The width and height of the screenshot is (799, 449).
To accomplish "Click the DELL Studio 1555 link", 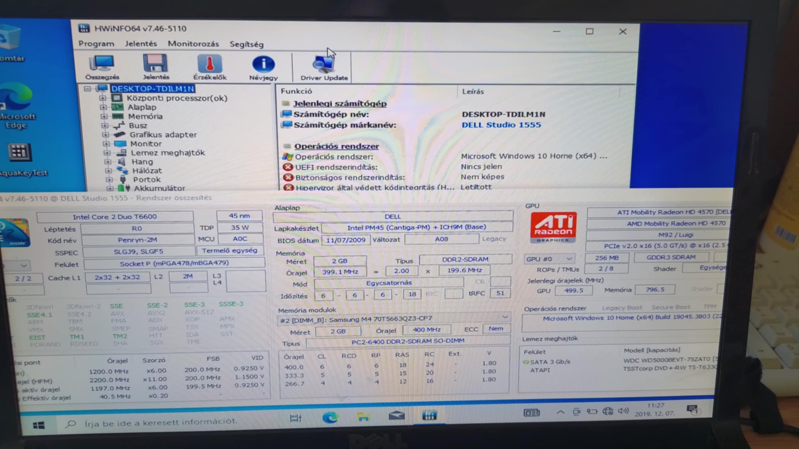I will (x=501, y=125).
